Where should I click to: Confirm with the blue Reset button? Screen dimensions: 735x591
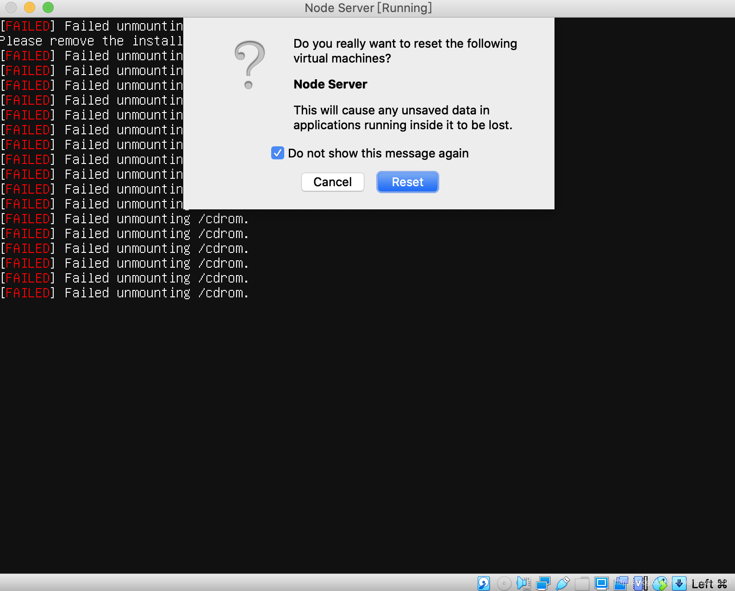pyautogui.click(x=407, y=182)
